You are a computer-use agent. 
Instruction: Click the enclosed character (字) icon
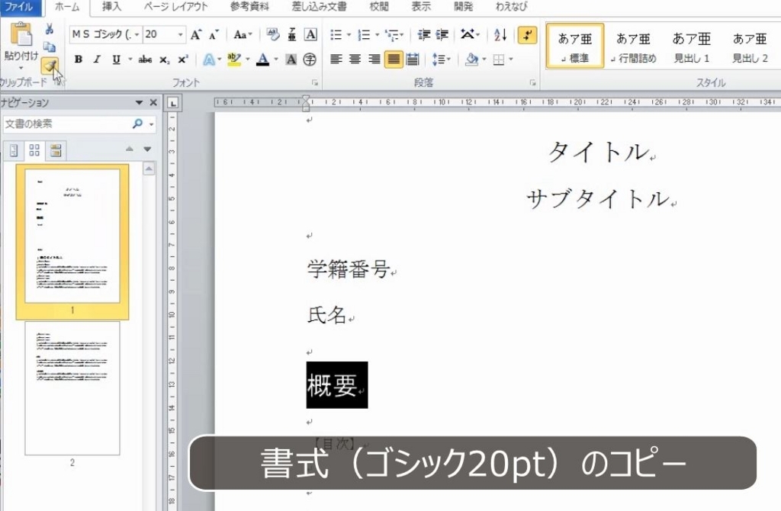point(310,59)
